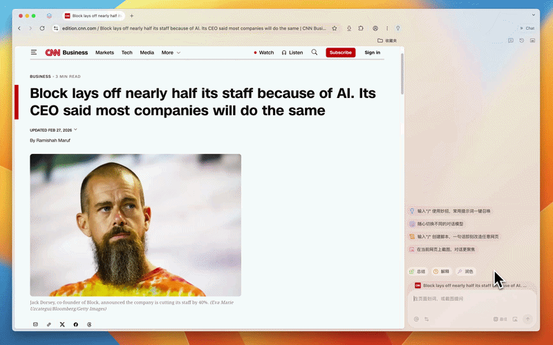Viewport: 553px width, 345px height.
Task: Click the send arrow in chat panel
Action: [527, 319]
